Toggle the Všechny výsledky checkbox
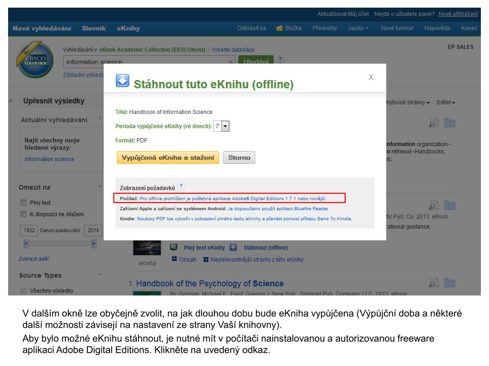Viewport: 489px width, 366px height. click(x=23, y=291)
